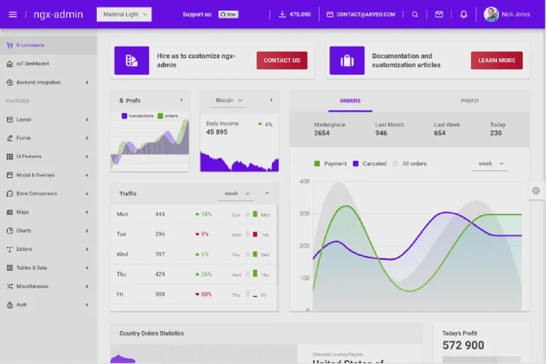Switch to the PROFIT tab
Screen dimensions: 546x364
470,101
